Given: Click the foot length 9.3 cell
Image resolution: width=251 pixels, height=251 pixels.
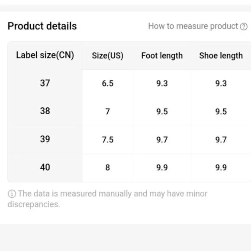Looking at the screenshot, I should [162, 84].
